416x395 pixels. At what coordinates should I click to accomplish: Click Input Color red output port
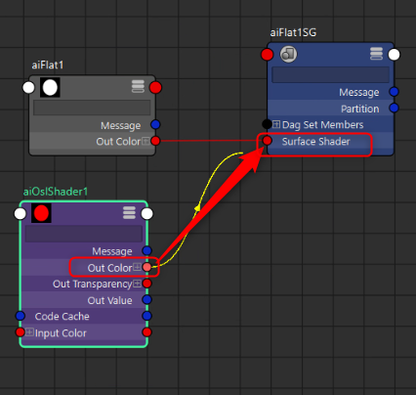point(146,332)
